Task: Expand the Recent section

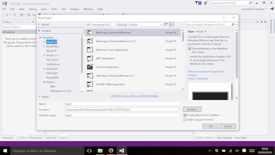Action: click(x=39, y=24)
